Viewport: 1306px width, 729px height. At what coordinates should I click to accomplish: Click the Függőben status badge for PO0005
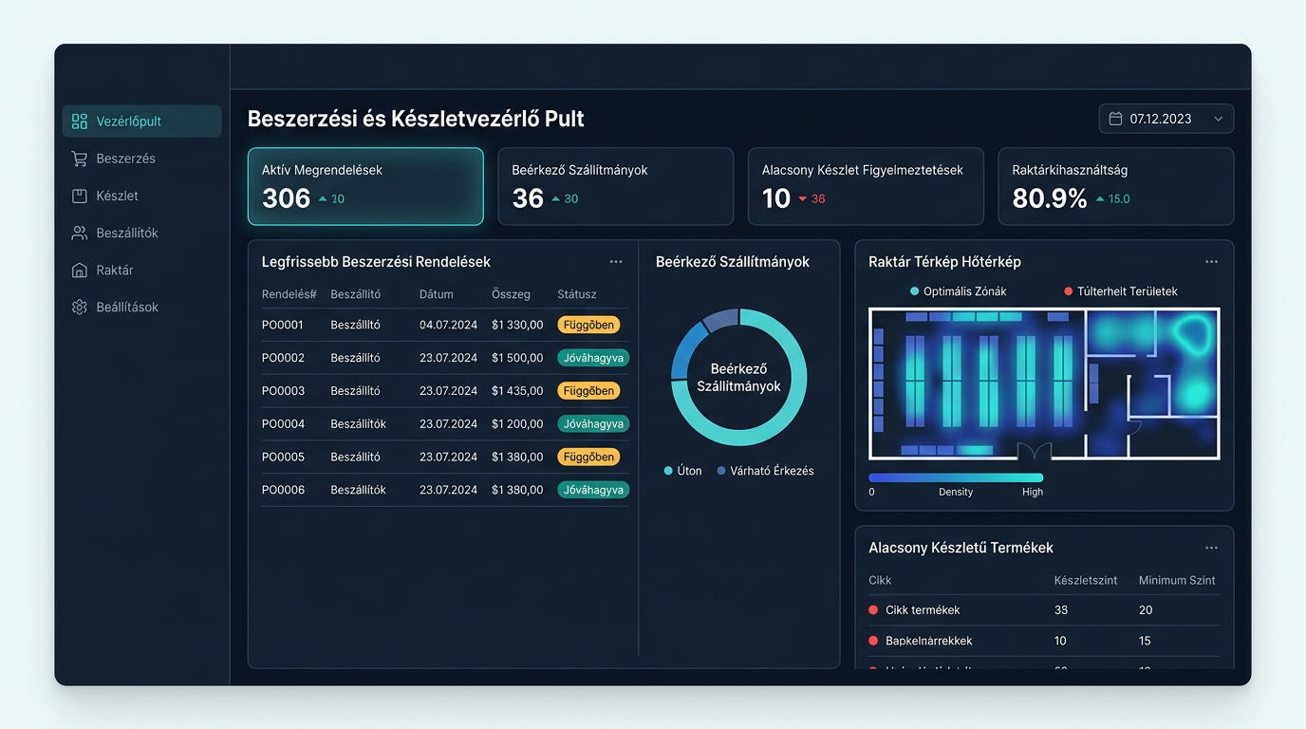tap(588, 457)
